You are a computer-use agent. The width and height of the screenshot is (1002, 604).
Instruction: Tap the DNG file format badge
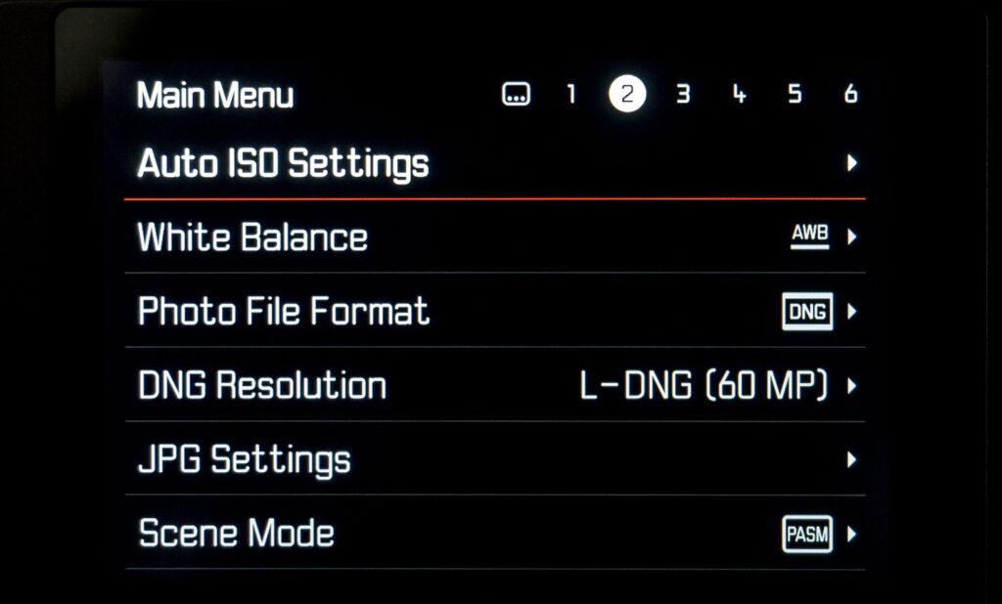click(x=807, y=311)
